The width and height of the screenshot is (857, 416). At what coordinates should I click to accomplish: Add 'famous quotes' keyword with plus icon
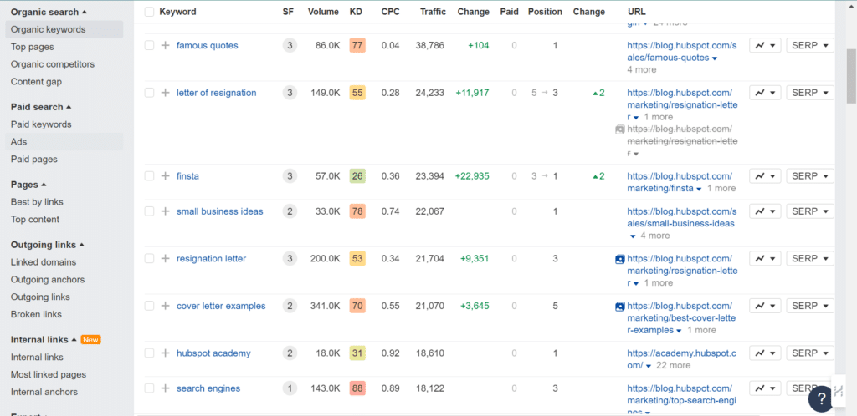coord(166,46)
